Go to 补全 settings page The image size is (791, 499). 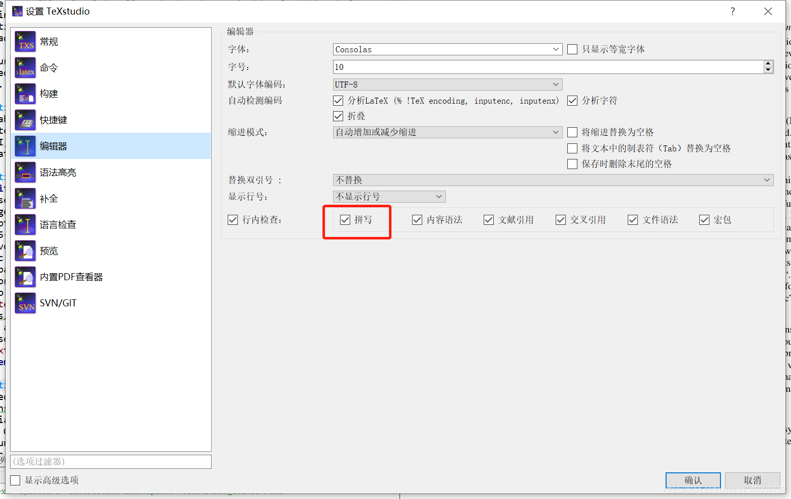pos(111,198)
